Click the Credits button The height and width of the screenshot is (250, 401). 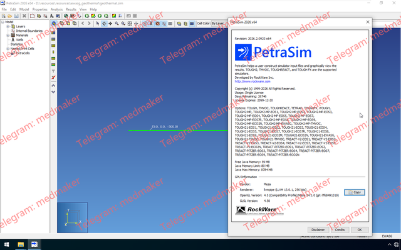340,230
